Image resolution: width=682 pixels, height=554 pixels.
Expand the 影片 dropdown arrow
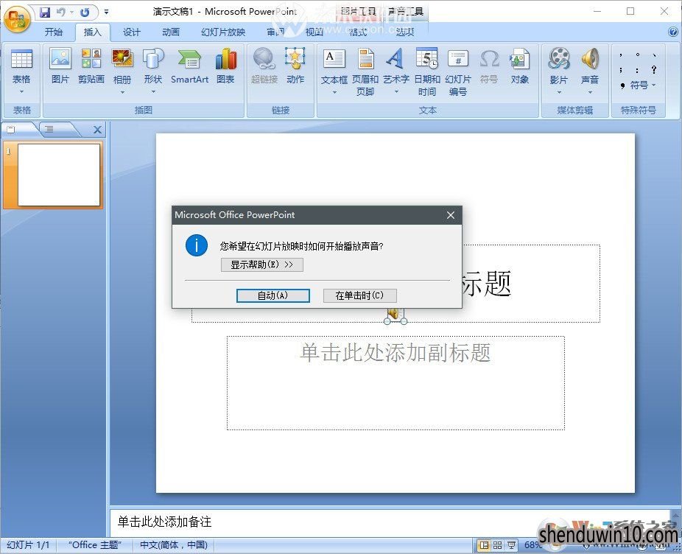coord(559,92)
